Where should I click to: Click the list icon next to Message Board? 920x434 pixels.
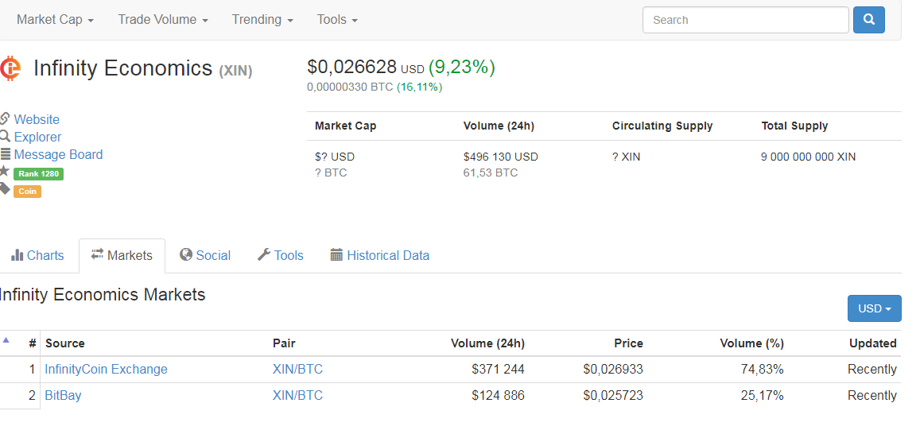tap(6, 154)
